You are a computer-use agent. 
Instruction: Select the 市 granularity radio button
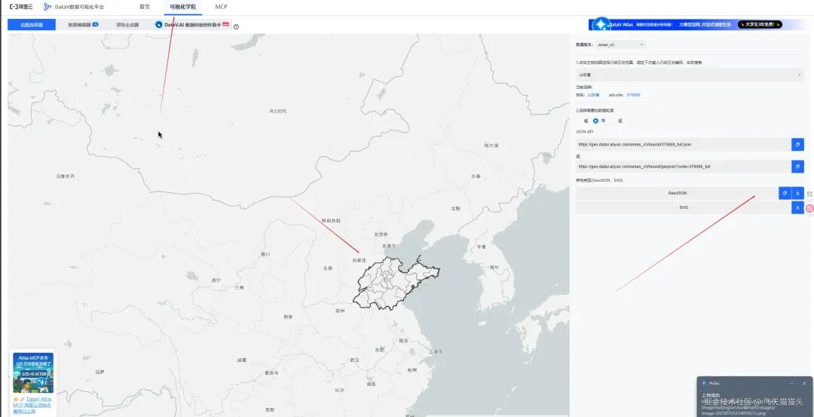point(595,121)
